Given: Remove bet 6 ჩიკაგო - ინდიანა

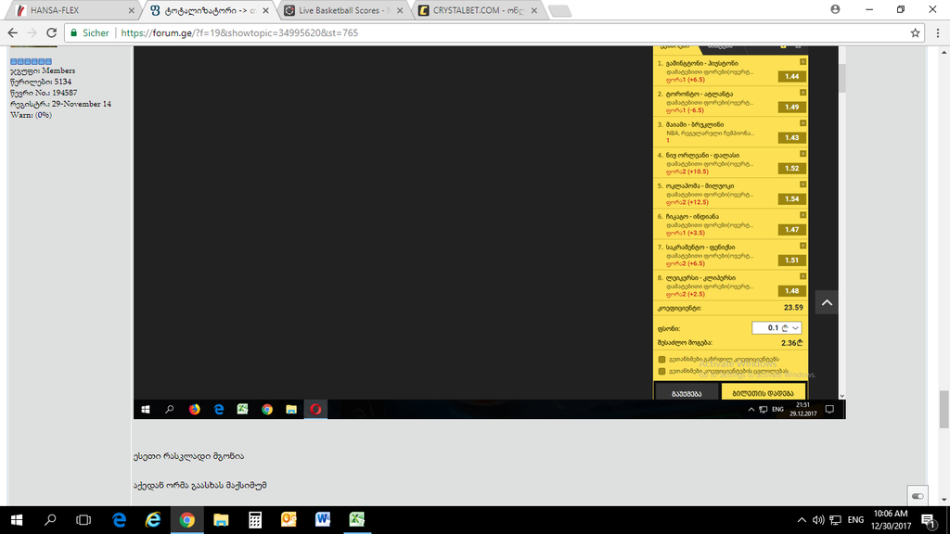Looking at the screenshot, I should 802,215.
